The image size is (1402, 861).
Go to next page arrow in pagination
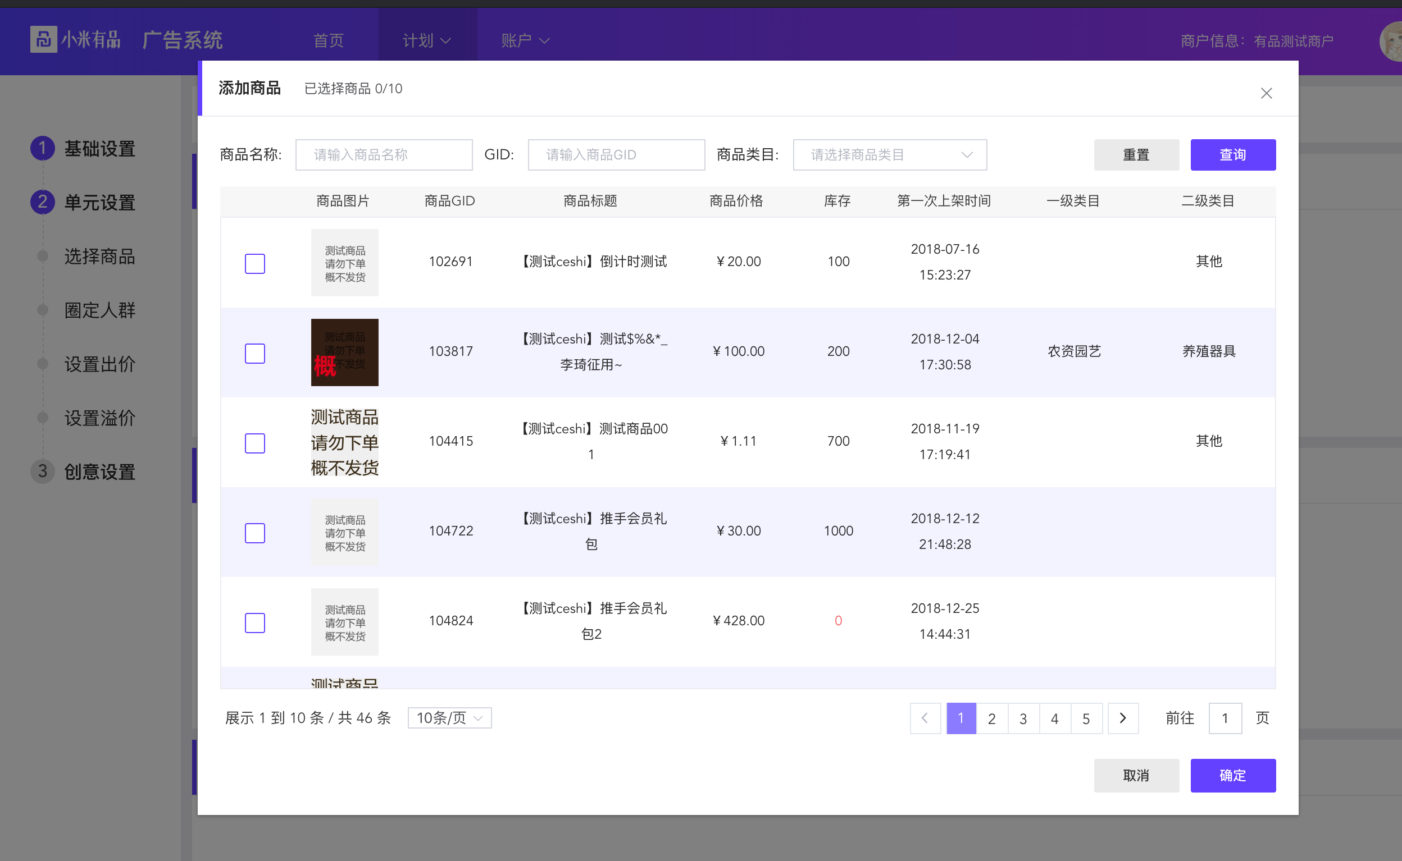pyautogui.click(x=1122, y=718)
